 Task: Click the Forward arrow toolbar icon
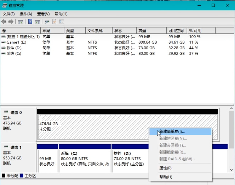tap(11, 22)
